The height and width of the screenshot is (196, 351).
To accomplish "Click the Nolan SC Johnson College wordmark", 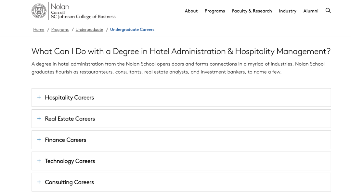I will coord(83,11).
